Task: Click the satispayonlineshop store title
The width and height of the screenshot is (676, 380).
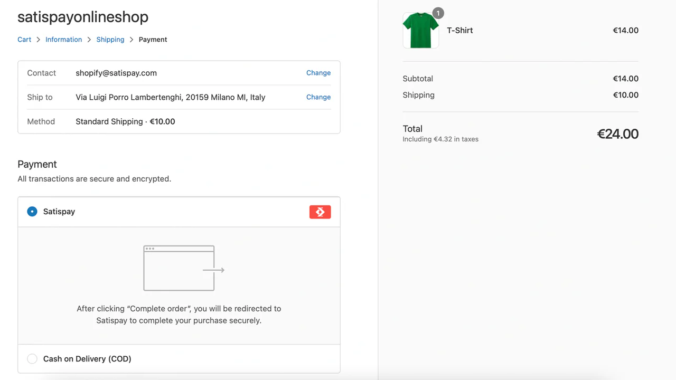Action: (83, 17)
